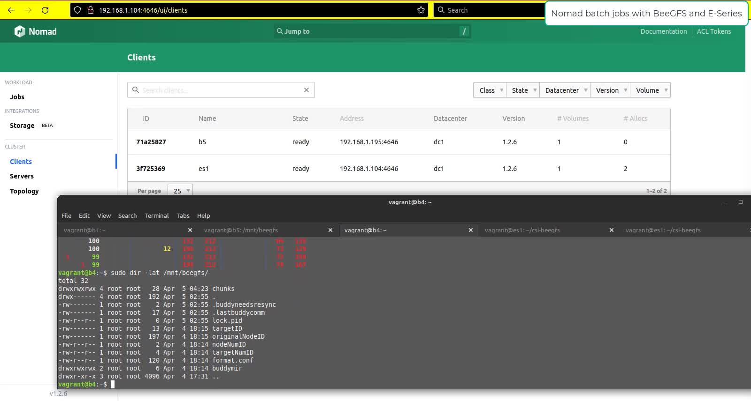
Task: Bookmark the page with the star icon
Action: 421,10
